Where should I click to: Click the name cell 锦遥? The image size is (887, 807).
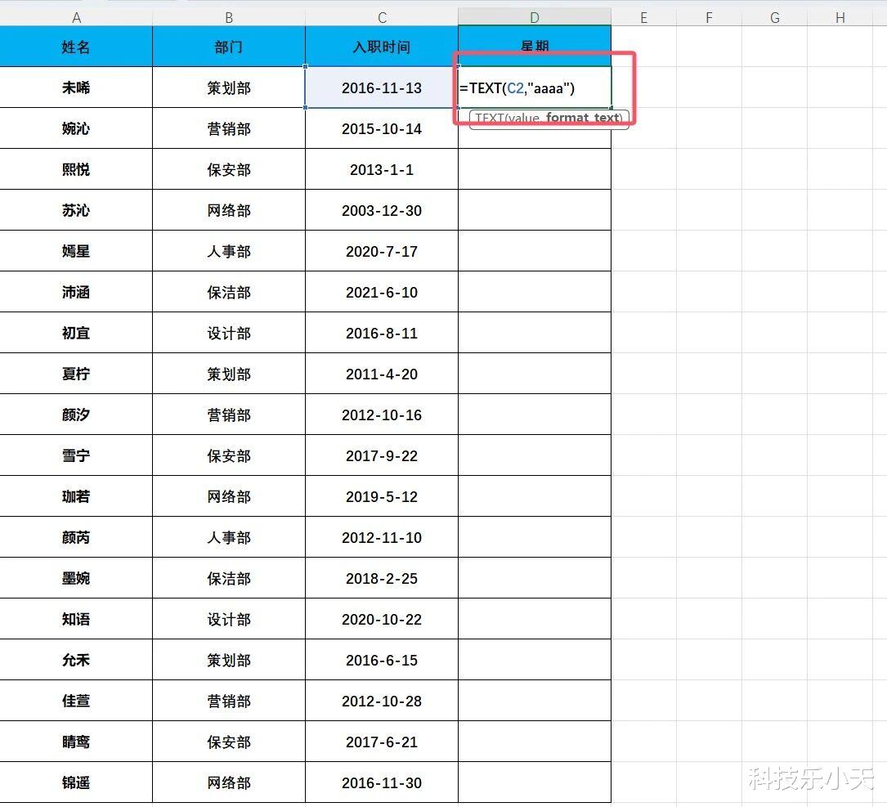point(76,782)
